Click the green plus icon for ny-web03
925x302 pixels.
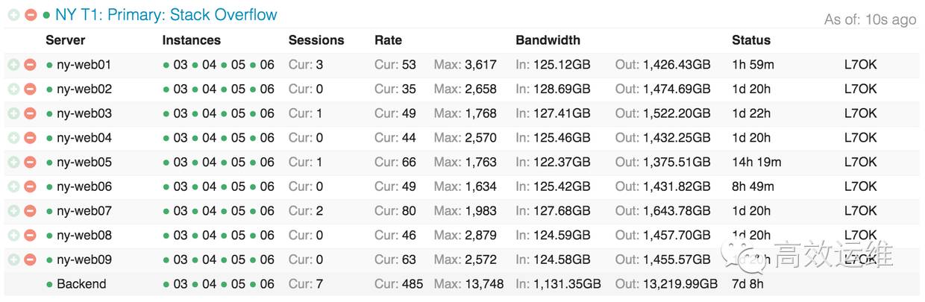pos(13,113)
